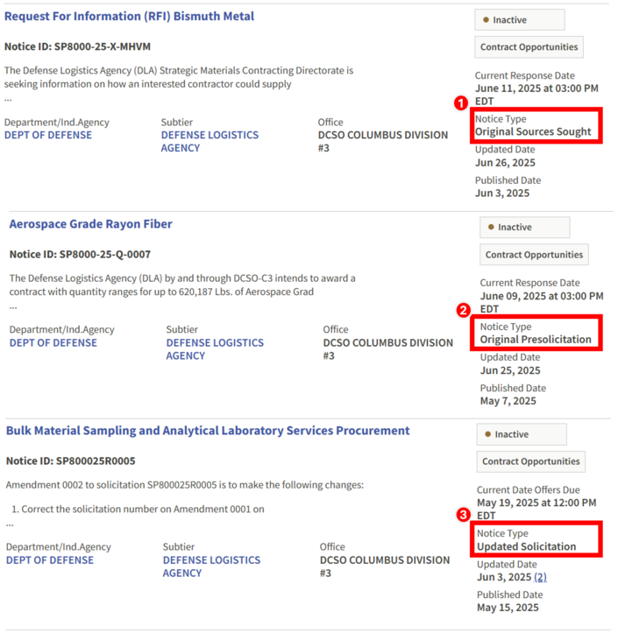Click the highlighted Original Sources Sought notice type
The width and height of the screenshot is (618, 633).
[533, 132]
